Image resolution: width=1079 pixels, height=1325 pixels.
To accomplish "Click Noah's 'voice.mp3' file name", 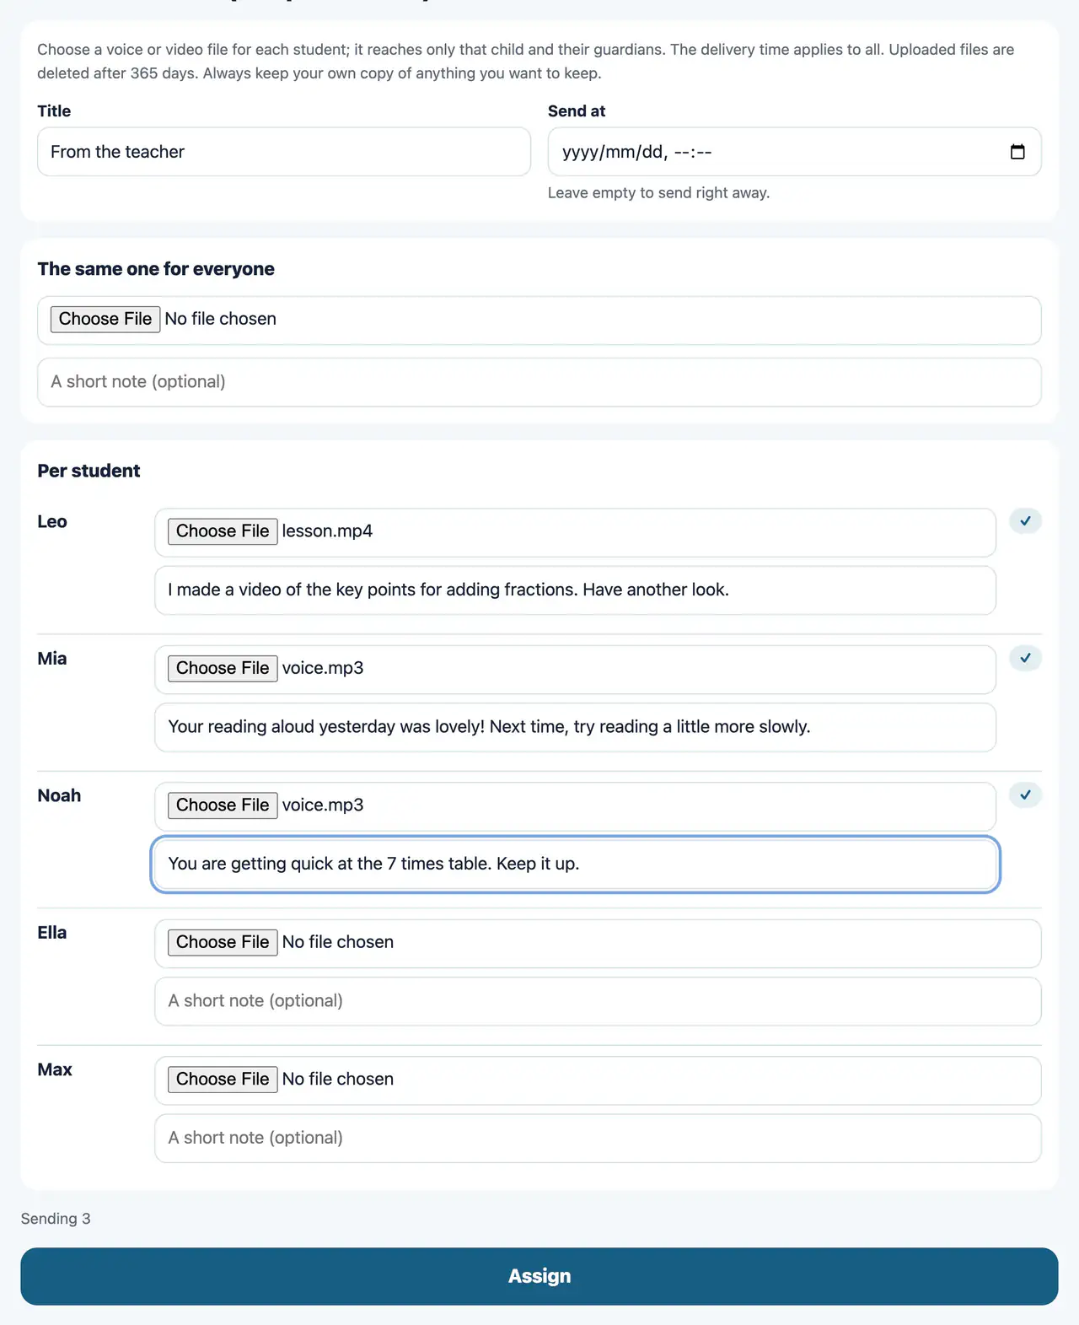I will pyautogui.click(x=323, y=805).
